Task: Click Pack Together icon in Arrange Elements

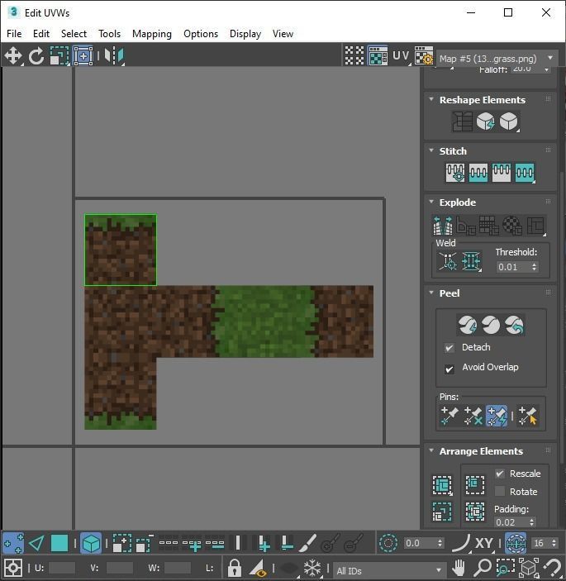Action: pyautogui.click(x=475, y=484)
